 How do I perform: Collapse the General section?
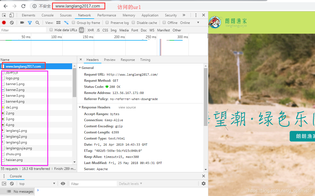[80, 68]
